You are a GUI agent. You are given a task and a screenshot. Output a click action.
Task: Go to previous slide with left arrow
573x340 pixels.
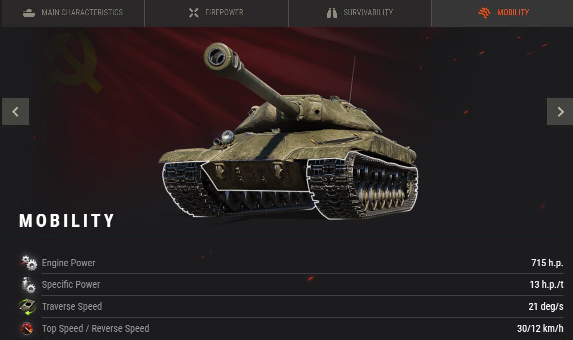coord(15,111)
